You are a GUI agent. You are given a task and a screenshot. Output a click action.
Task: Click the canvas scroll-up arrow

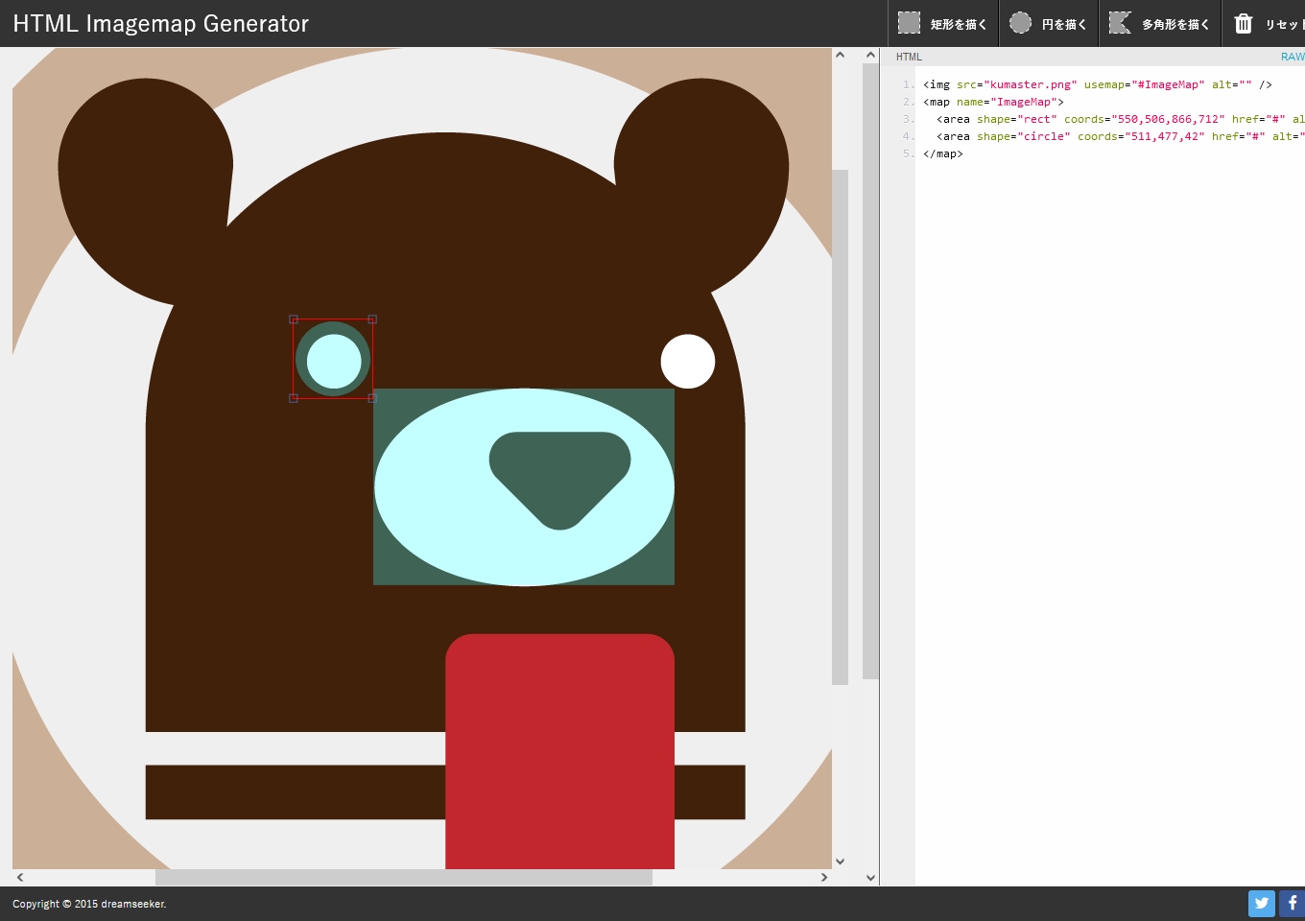pyautogui.click(x=841, y=55)
